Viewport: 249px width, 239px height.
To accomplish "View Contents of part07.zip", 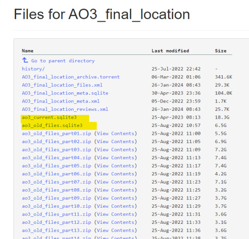I will [116, 182].
